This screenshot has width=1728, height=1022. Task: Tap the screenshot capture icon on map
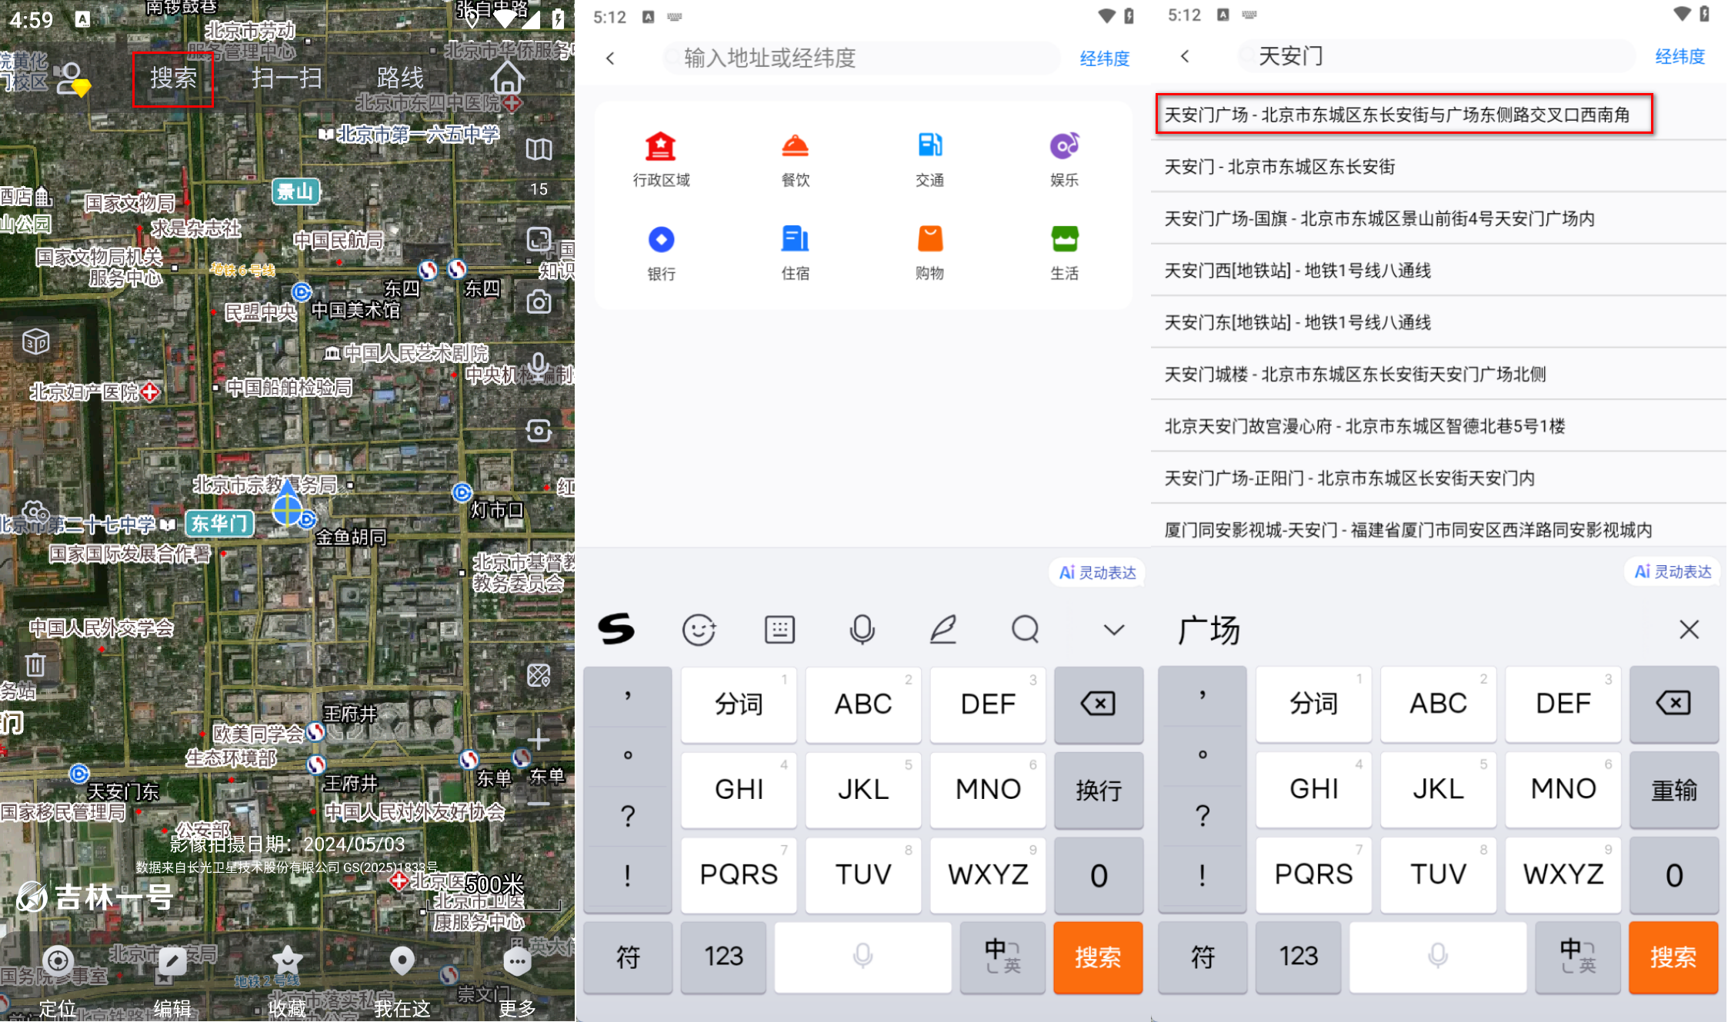pyautogui.click(x=539, y=430)
